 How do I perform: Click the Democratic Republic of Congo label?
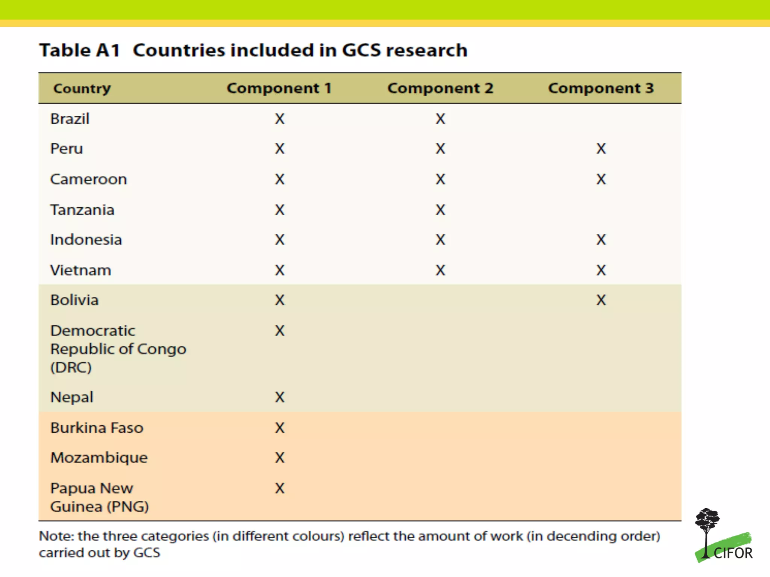(118, 349)
